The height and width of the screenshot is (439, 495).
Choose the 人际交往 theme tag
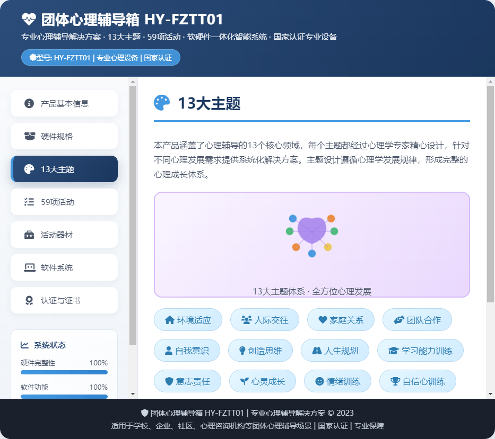[x=264, y=320]
